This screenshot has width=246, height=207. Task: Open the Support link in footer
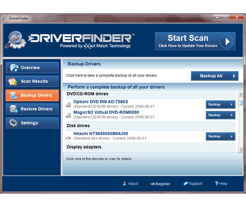click(x=193, y=184)
